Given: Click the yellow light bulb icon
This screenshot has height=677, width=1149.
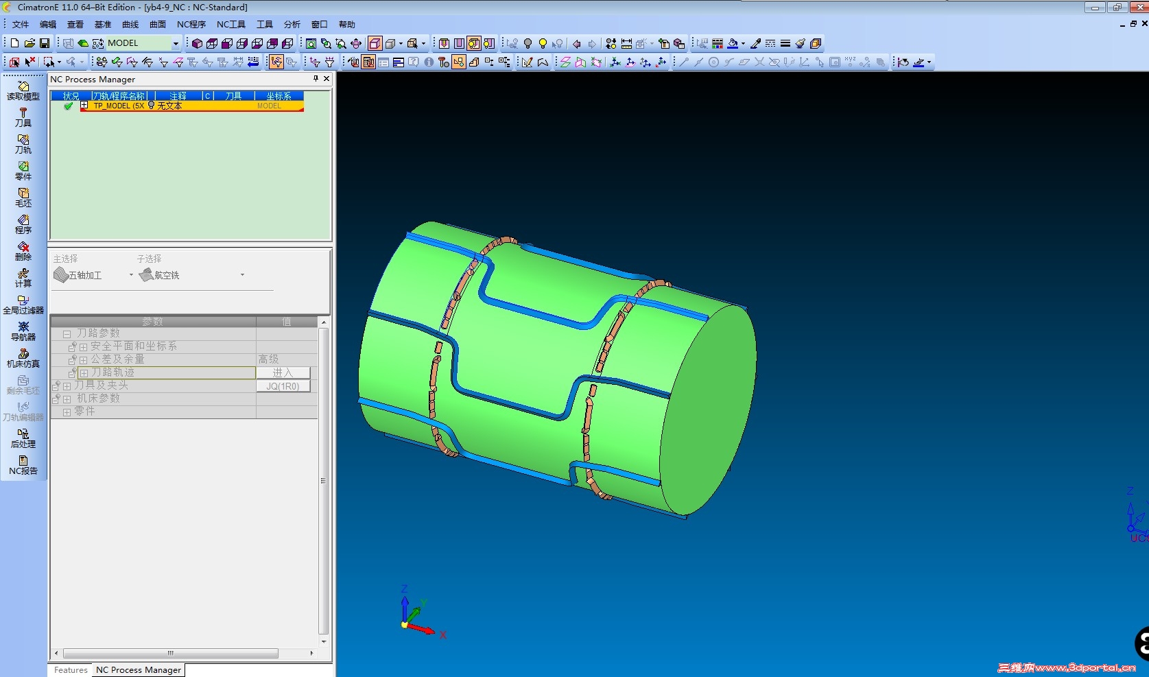Looking at the screenshot, I should click(x=543, y=43).
